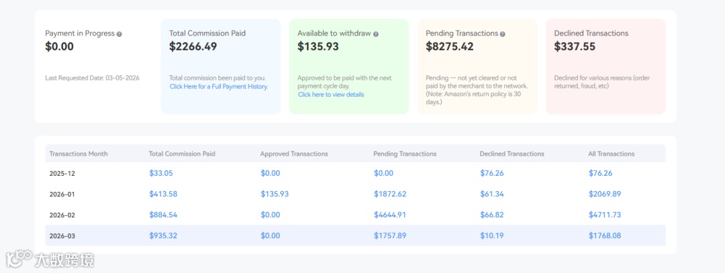Open 2026-01 all transactions $2069.89
This screenshot has width=725, height=273.
[x=605, y=194]
